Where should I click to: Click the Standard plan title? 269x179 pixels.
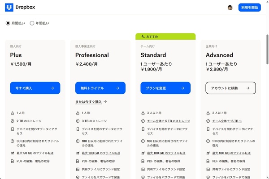click(153, 55)
